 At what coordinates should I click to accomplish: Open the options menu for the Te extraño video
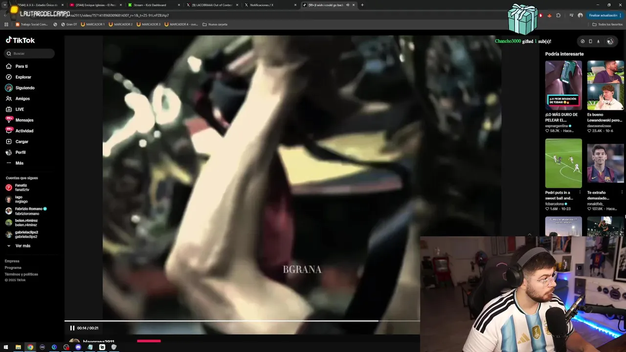623,193
